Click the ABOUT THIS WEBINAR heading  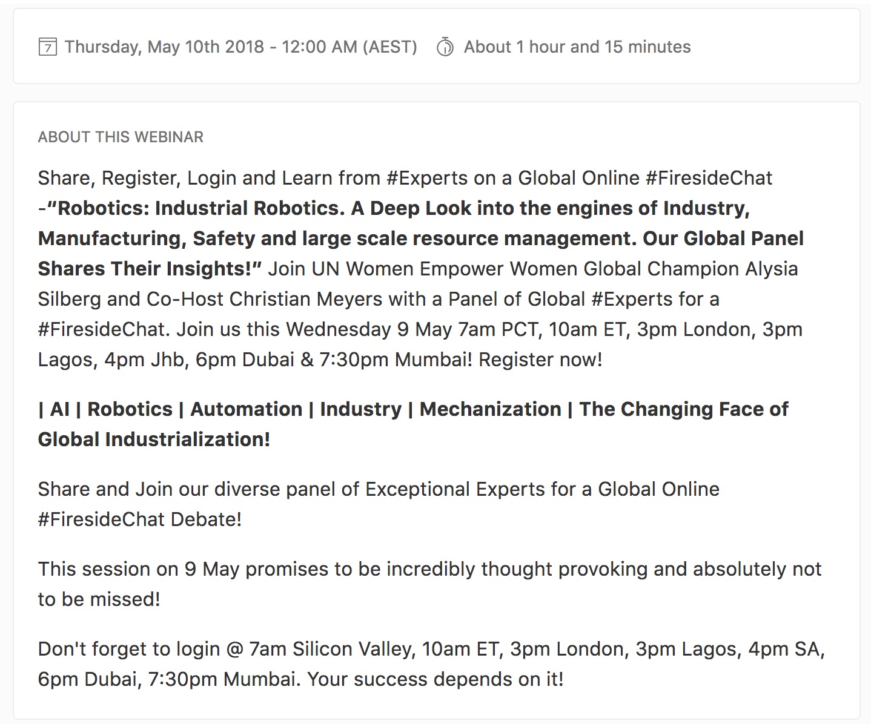pos(121,137)
